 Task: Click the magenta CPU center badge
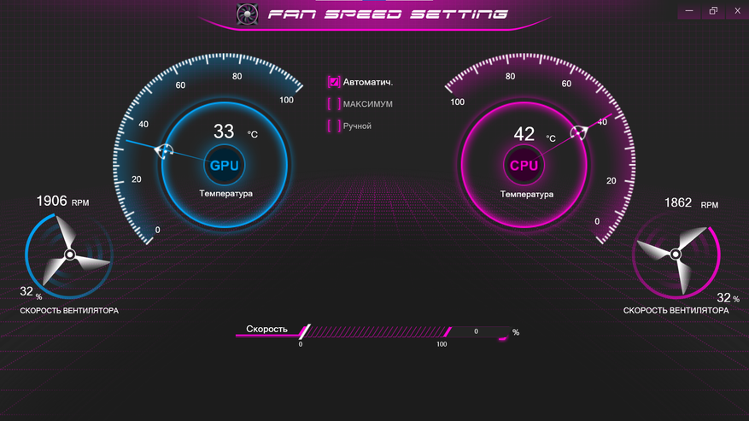(524, 166)
